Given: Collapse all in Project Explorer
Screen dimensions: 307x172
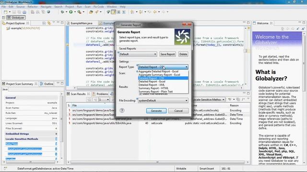Looking at the screenshot, I should click(x=44, y=23).
